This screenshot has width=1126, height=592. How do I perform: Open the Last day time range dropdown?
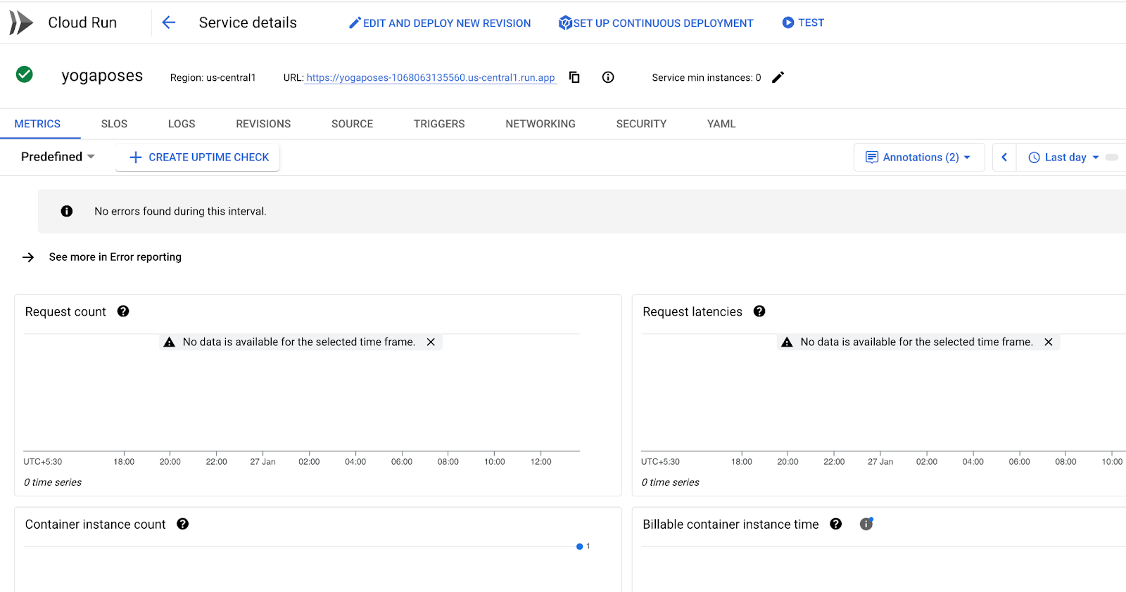(x=1064, y=157)
